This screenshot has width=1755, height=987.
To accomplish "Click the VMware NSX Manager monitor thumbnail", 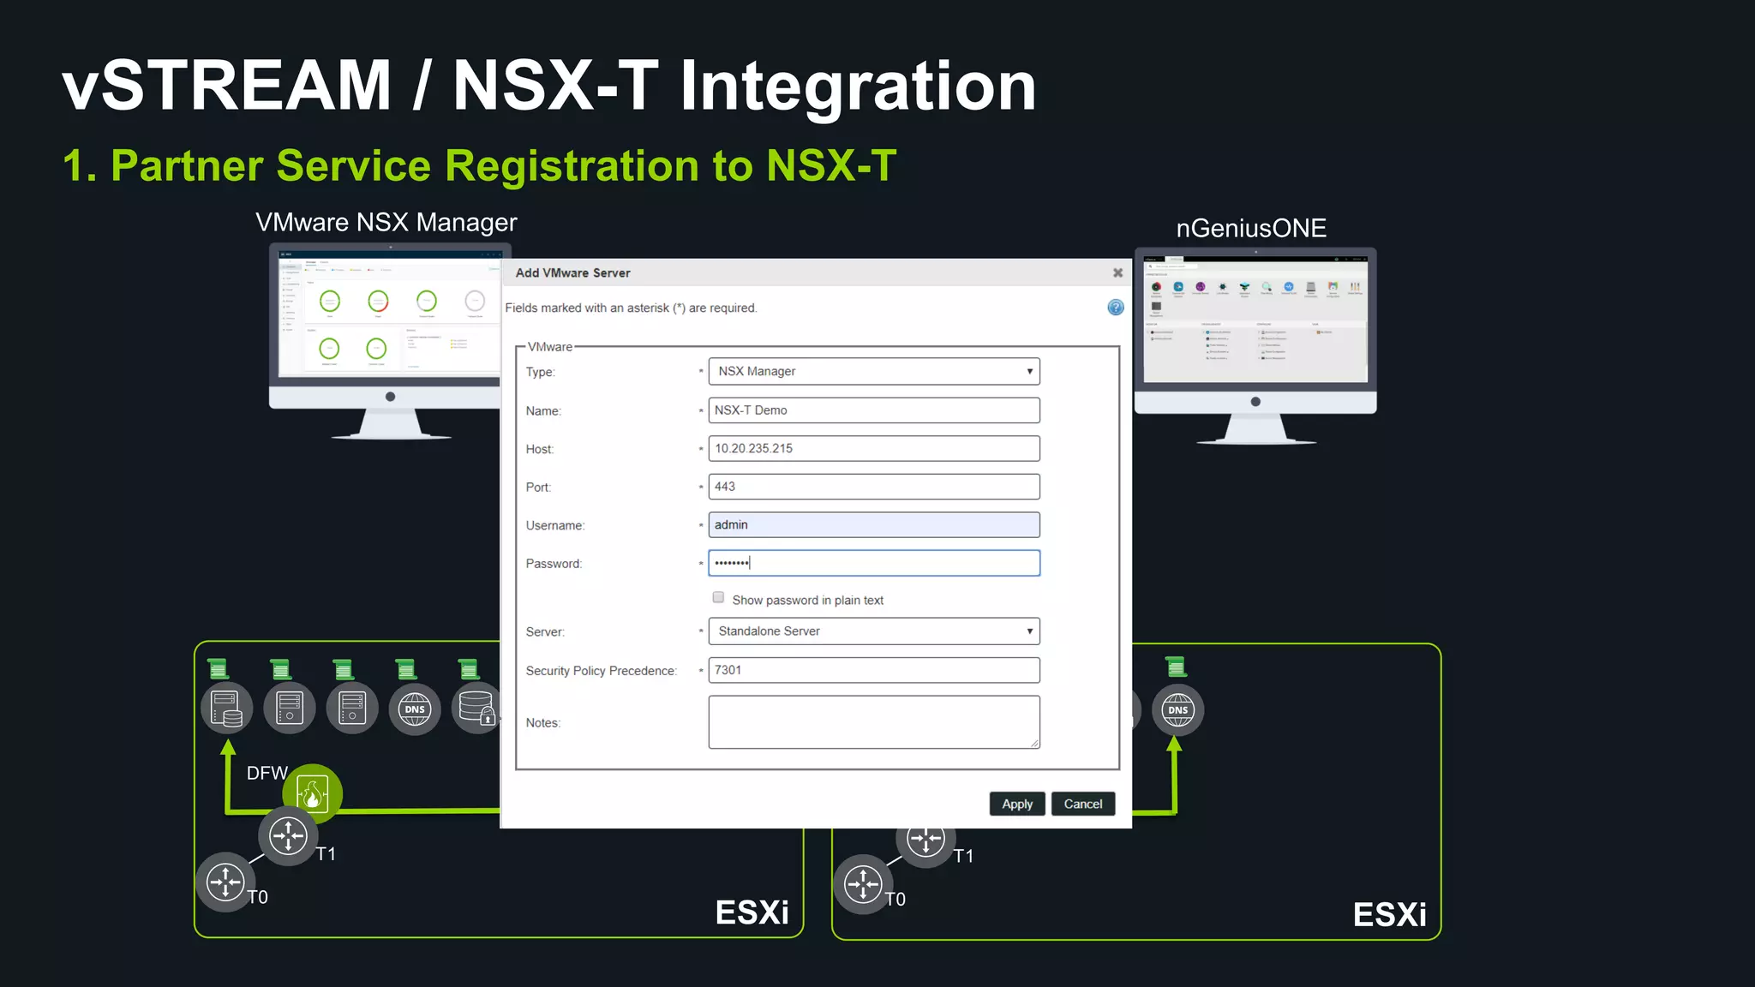I will [386, 341].
